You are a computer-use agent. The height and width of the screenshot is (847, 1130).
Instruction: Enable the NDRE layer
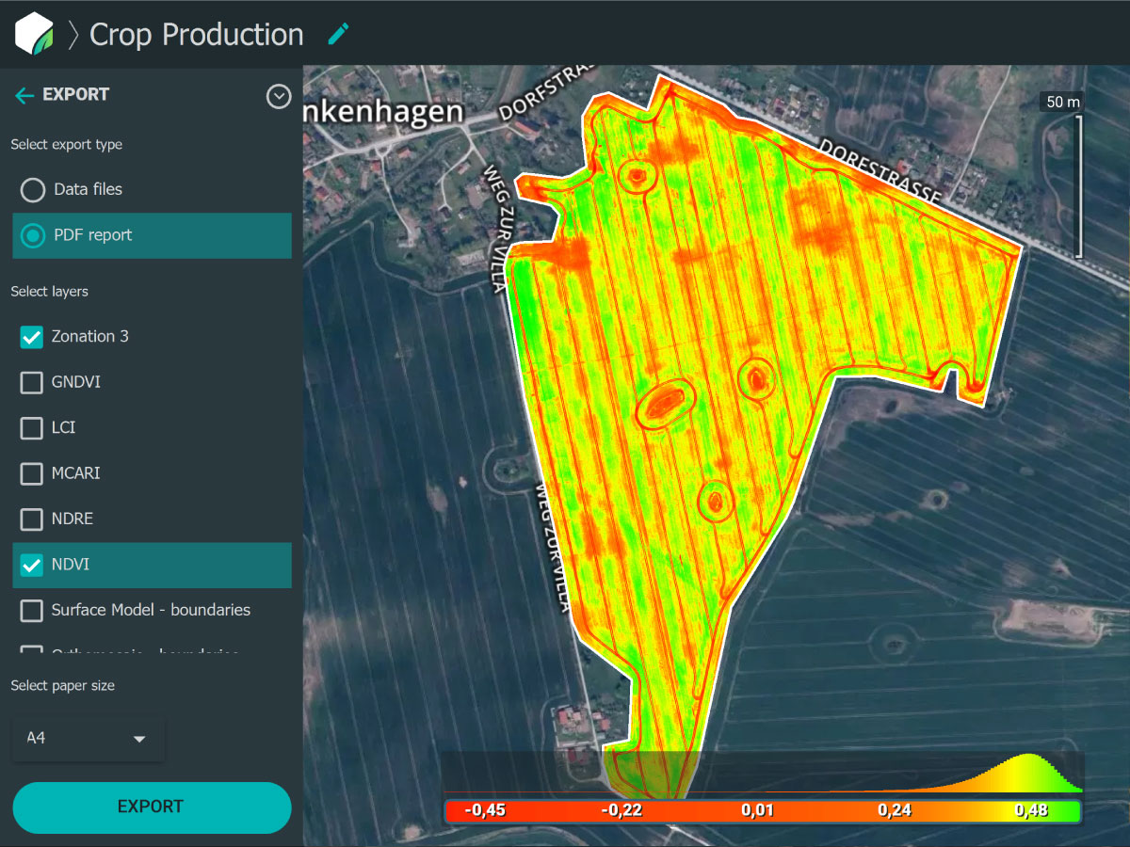coord(32,519)
